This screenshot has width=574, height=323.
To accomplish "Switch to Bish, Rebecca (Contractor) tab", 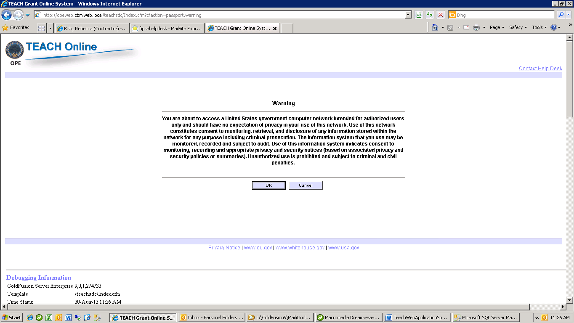I will click(x=92, y=29).
